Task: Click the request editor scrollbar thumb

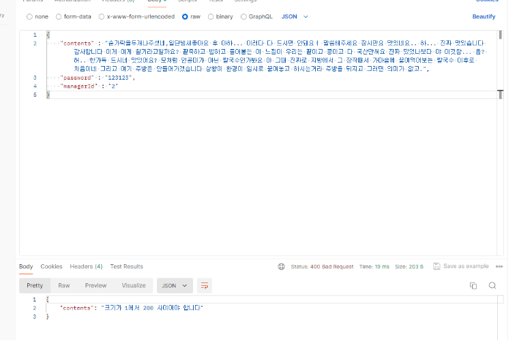Action: (501, 35)
